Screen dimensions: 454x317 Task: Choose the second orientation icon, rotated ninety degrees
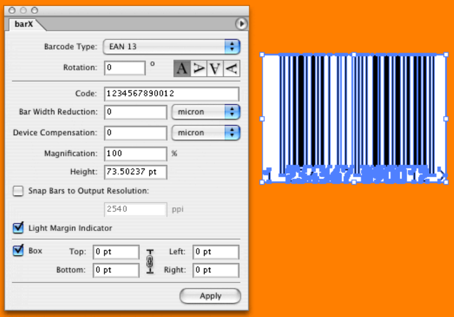click(x=199, y=69)
